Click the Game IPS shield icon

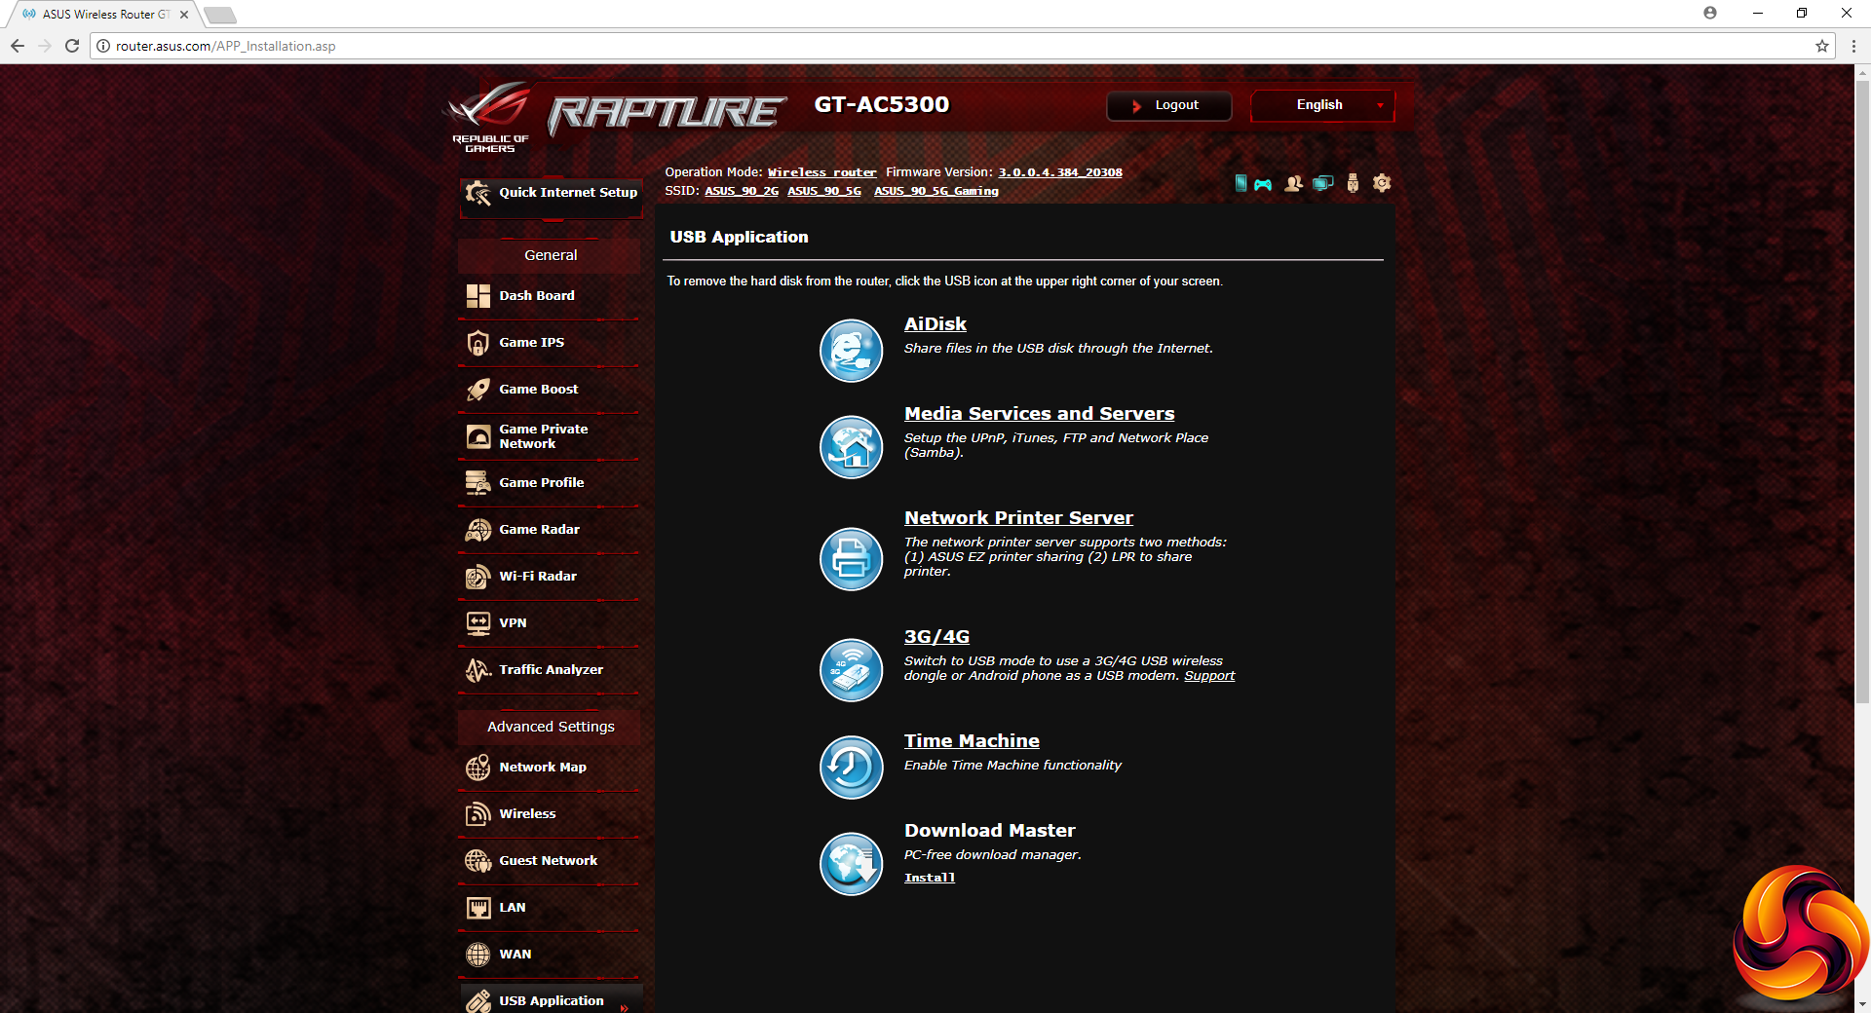point(477,343)
